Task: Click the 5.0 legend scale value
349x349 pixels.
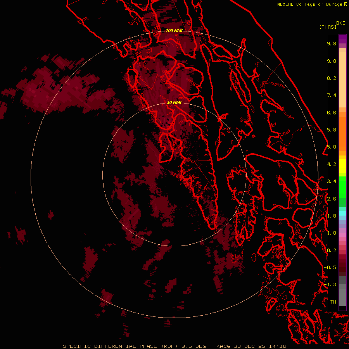Action: (x=332, y=147)
